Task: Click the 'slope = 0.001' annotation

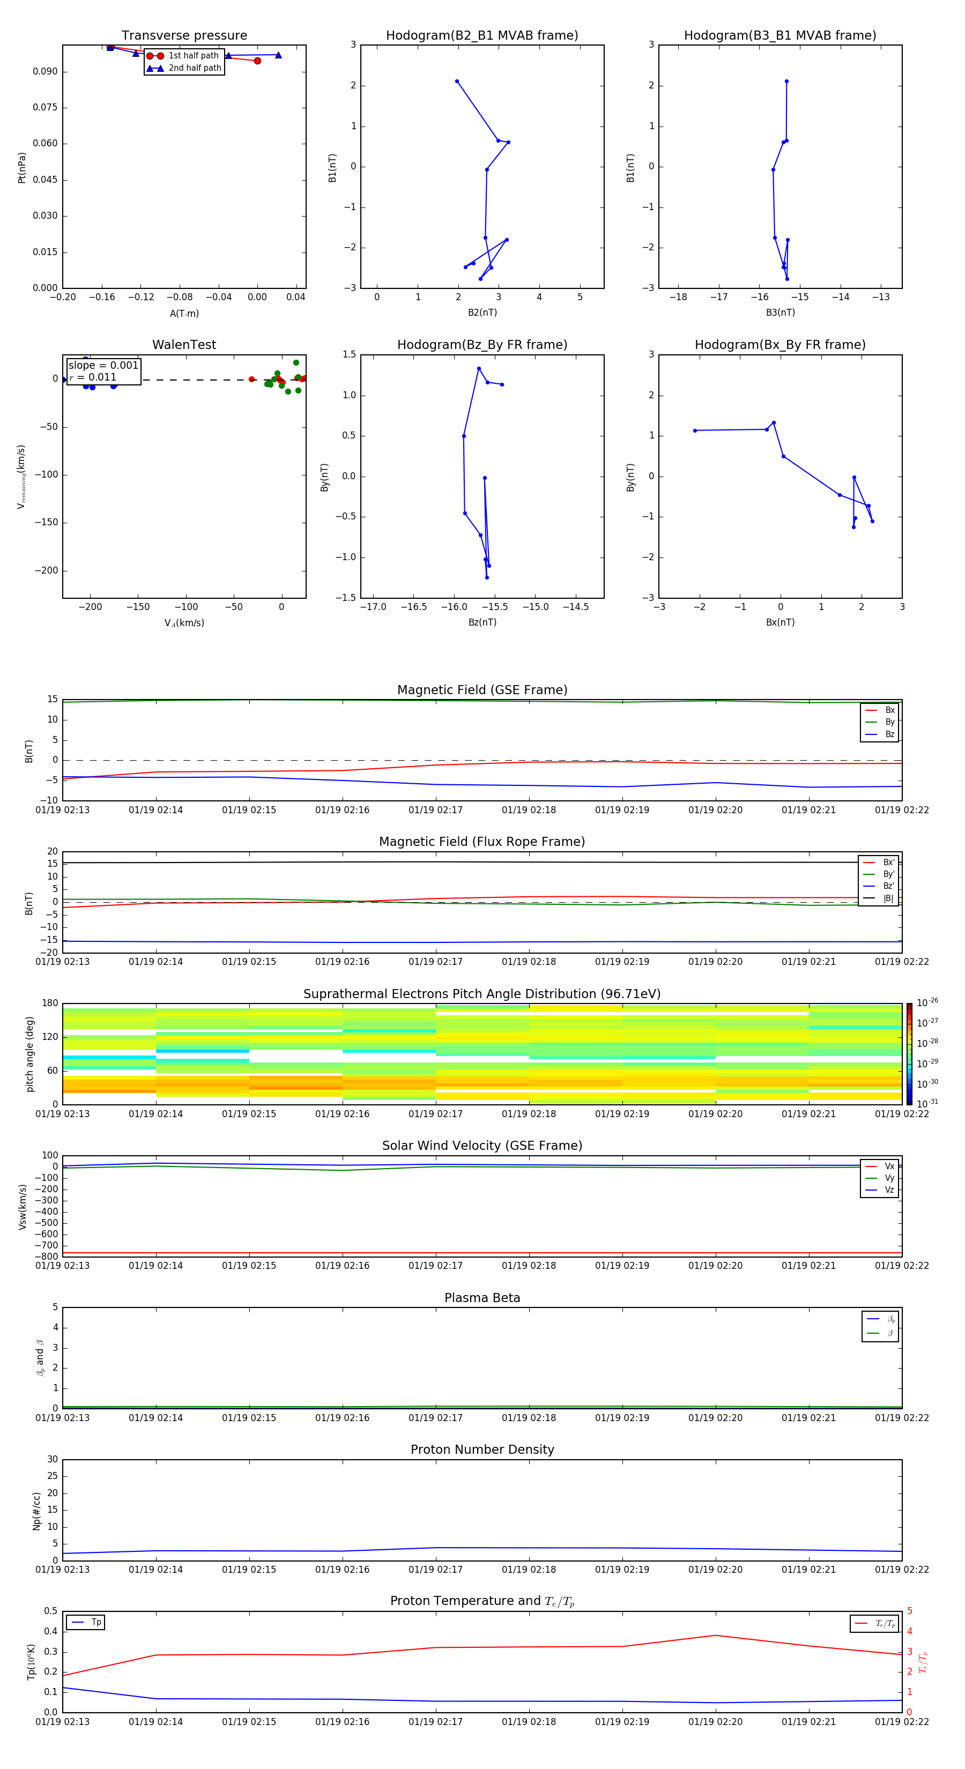Action: 103,366
